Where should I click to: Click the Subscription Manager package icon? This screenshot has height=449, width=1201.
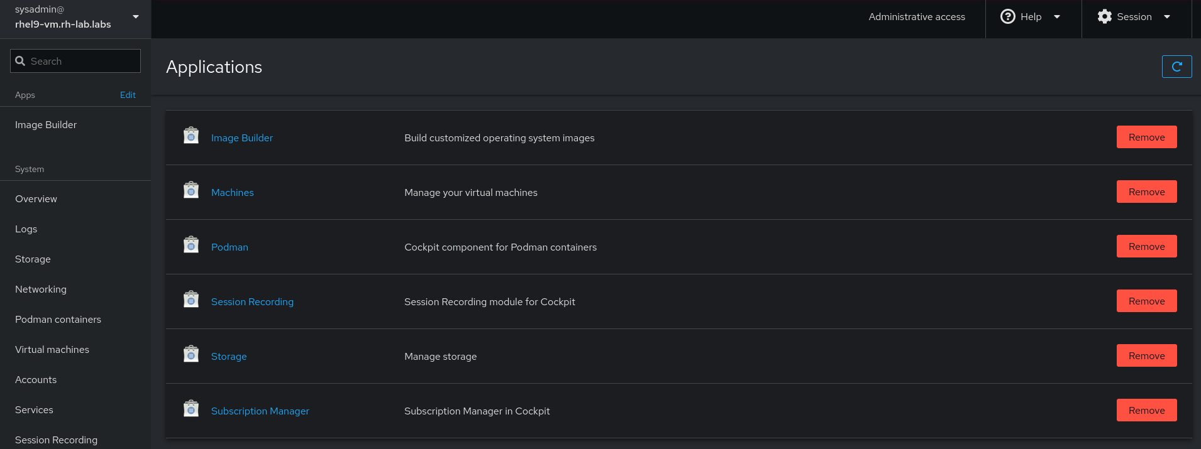[x=191, y=409]
